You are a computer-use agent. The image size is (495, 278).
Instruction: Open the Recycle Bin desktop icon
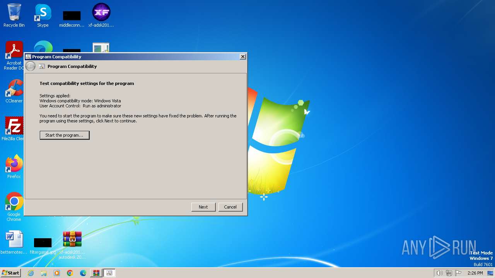point(14,15)
